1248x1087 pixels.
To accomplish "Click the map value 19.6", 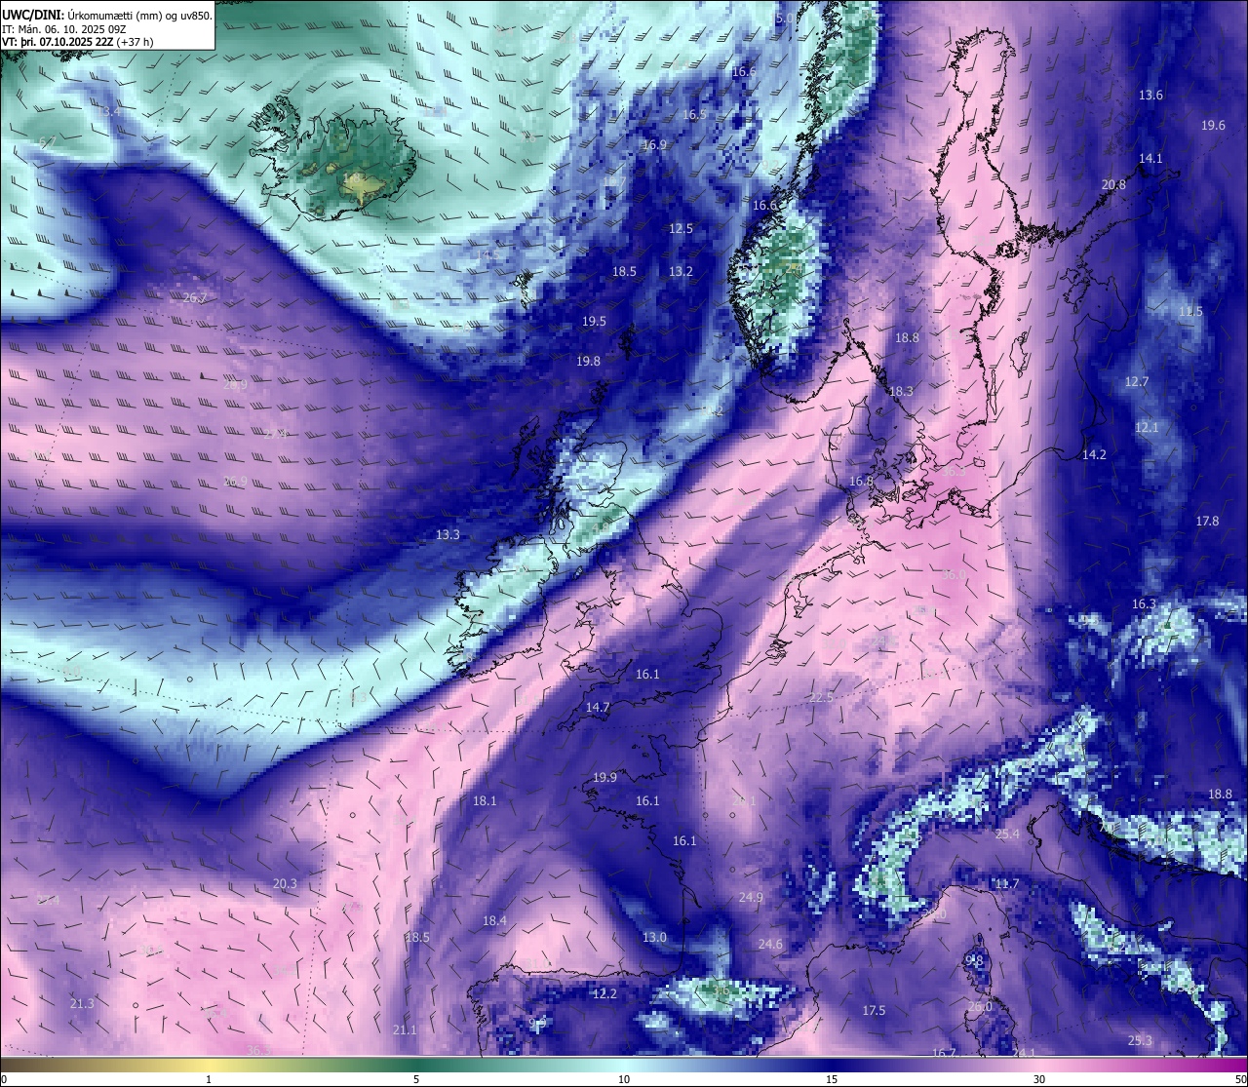I will 1213,126.
